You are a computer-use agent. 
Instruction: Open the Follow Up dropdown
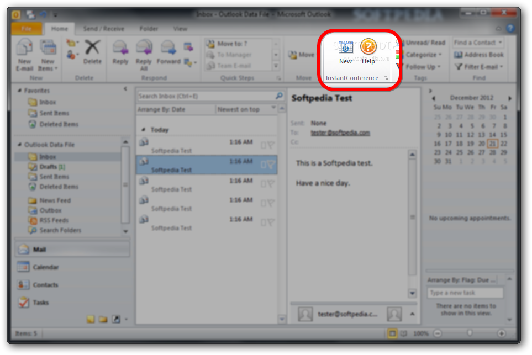coord(419,67)
